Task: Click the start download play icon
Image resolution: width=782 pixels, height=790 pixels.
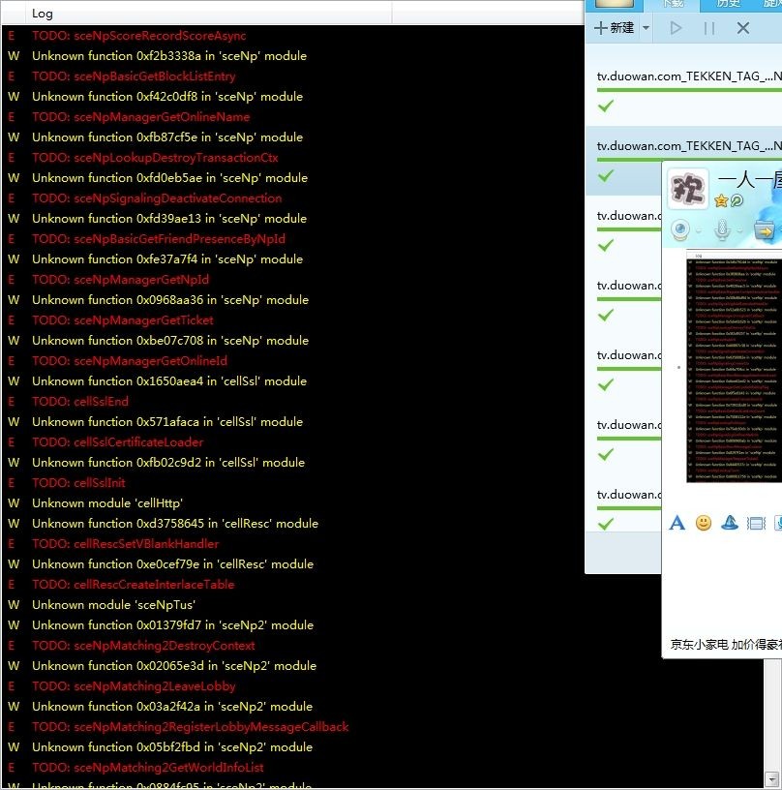Action: [677, 28]
